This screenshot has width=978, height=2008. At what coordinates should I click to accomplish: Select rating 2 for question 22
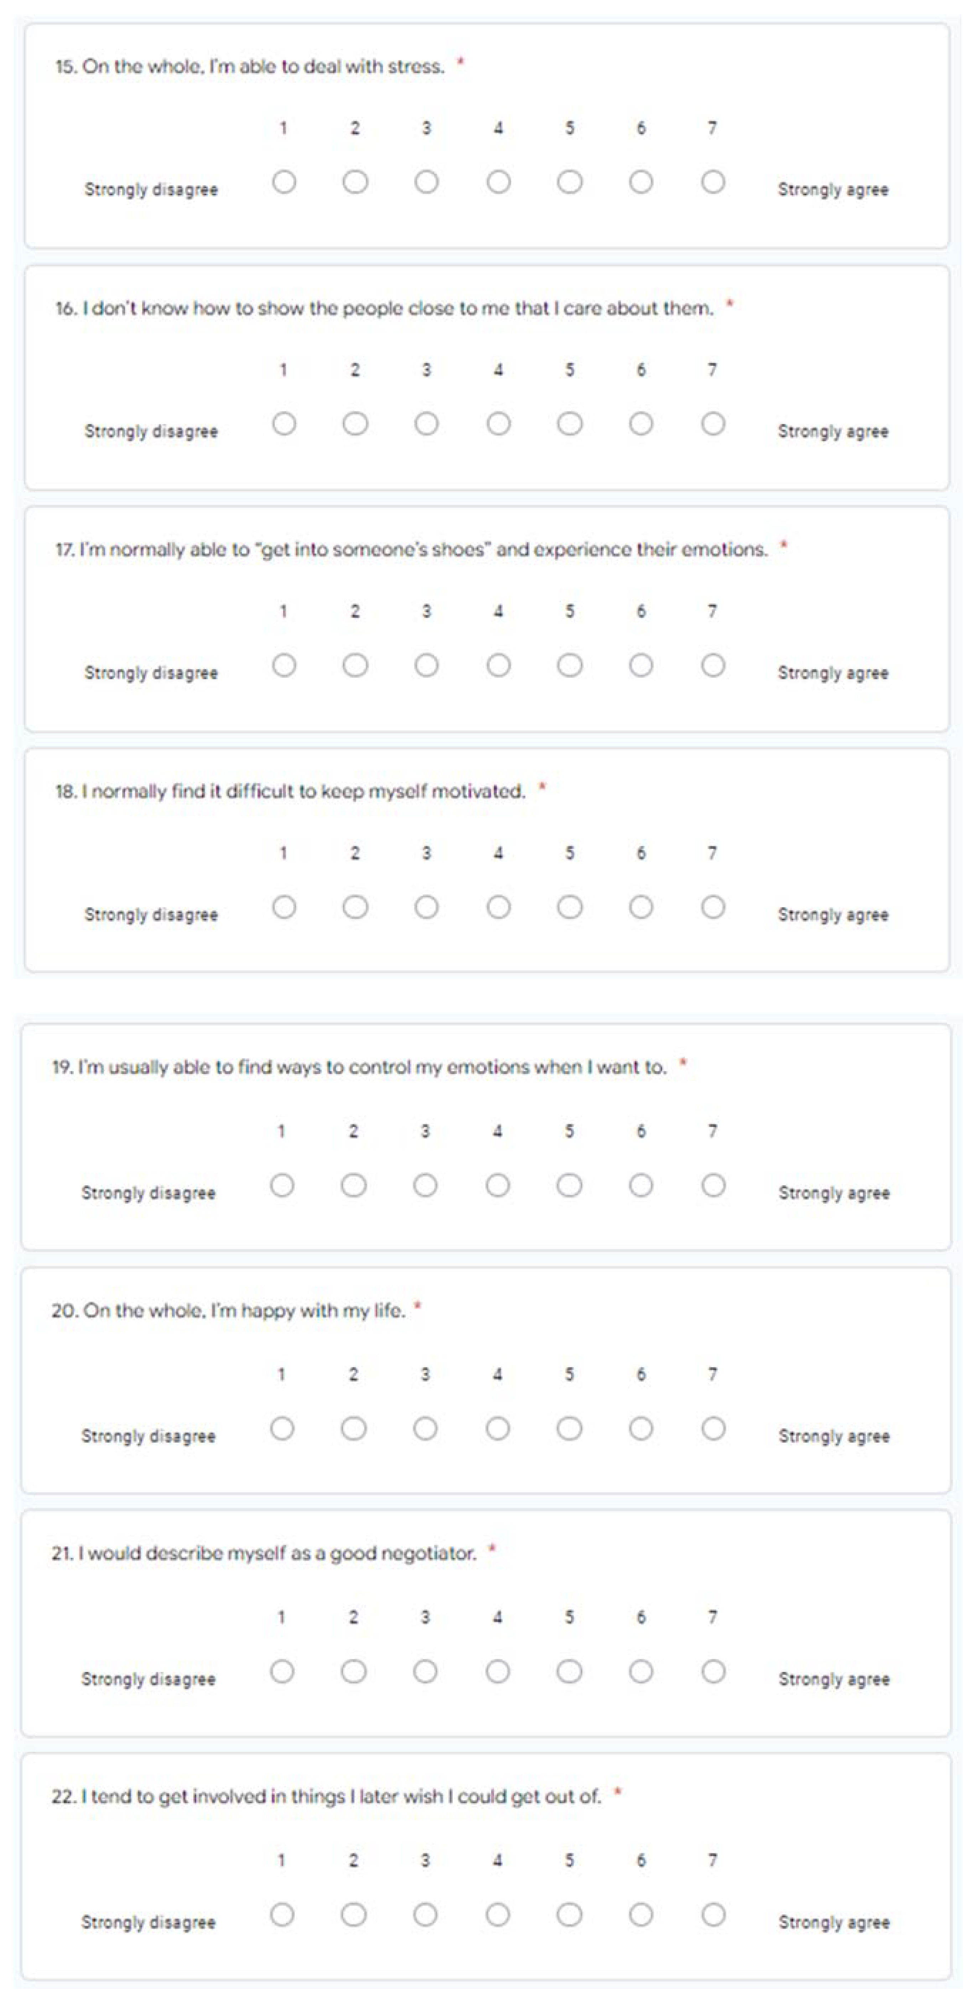354,1915
